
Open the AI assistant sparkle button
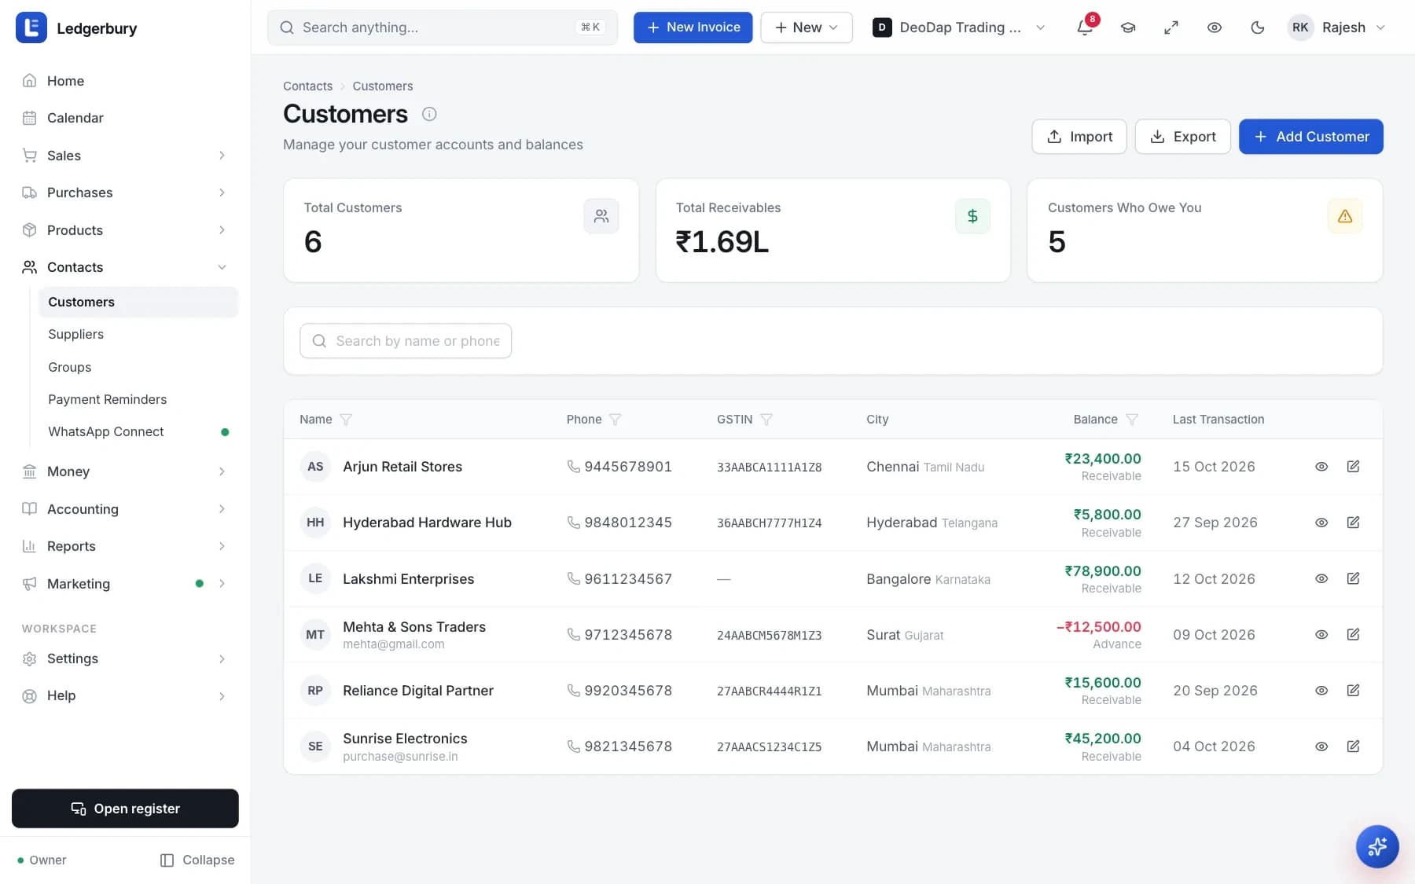click(1377, 846)
